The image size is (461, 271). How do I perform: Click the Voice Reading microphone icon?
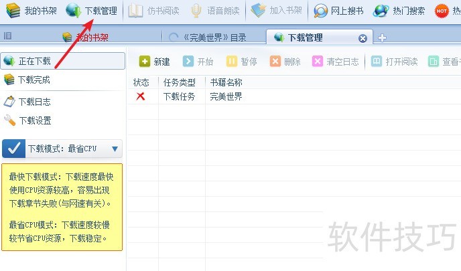pos(196,11)
